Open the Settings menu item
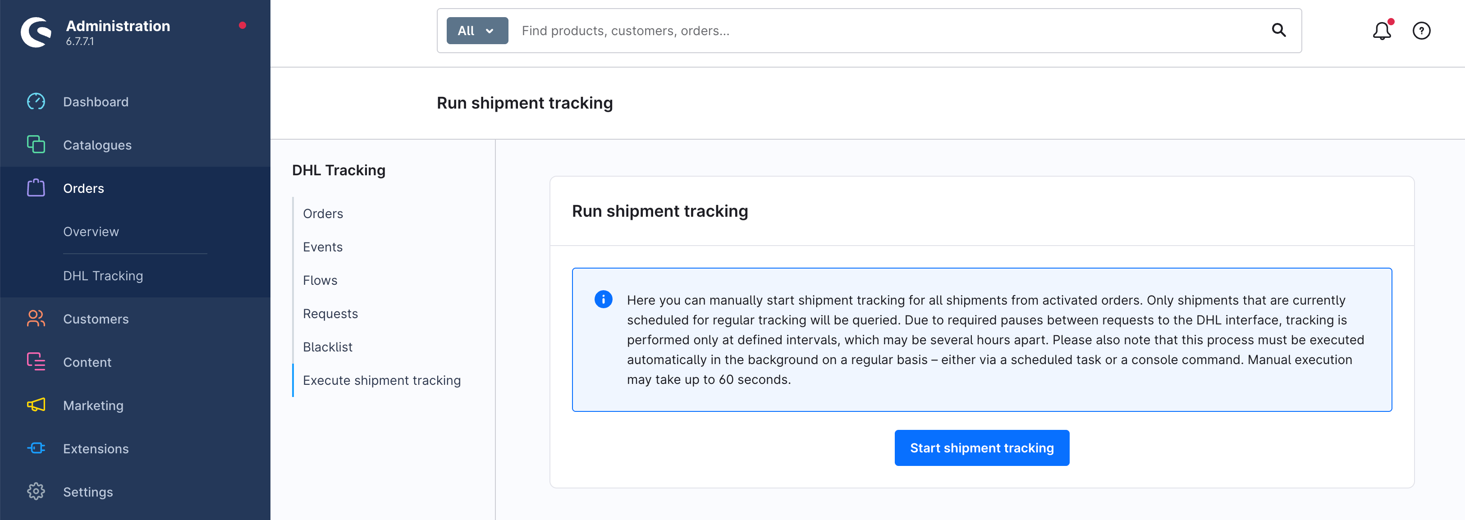This screenshot has height=520, width=1465. pyautogui.click(x=87, y=492)
